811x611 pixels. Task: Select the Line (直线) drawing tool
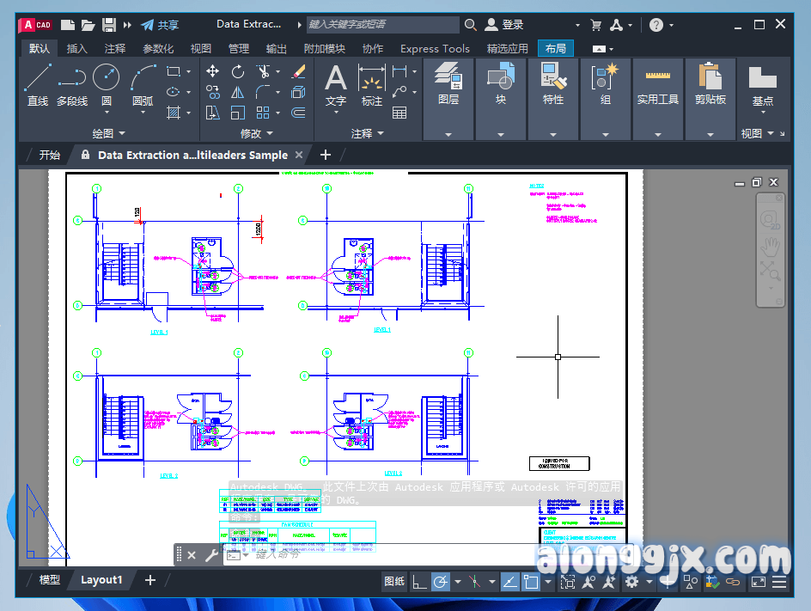coord(38,84)
